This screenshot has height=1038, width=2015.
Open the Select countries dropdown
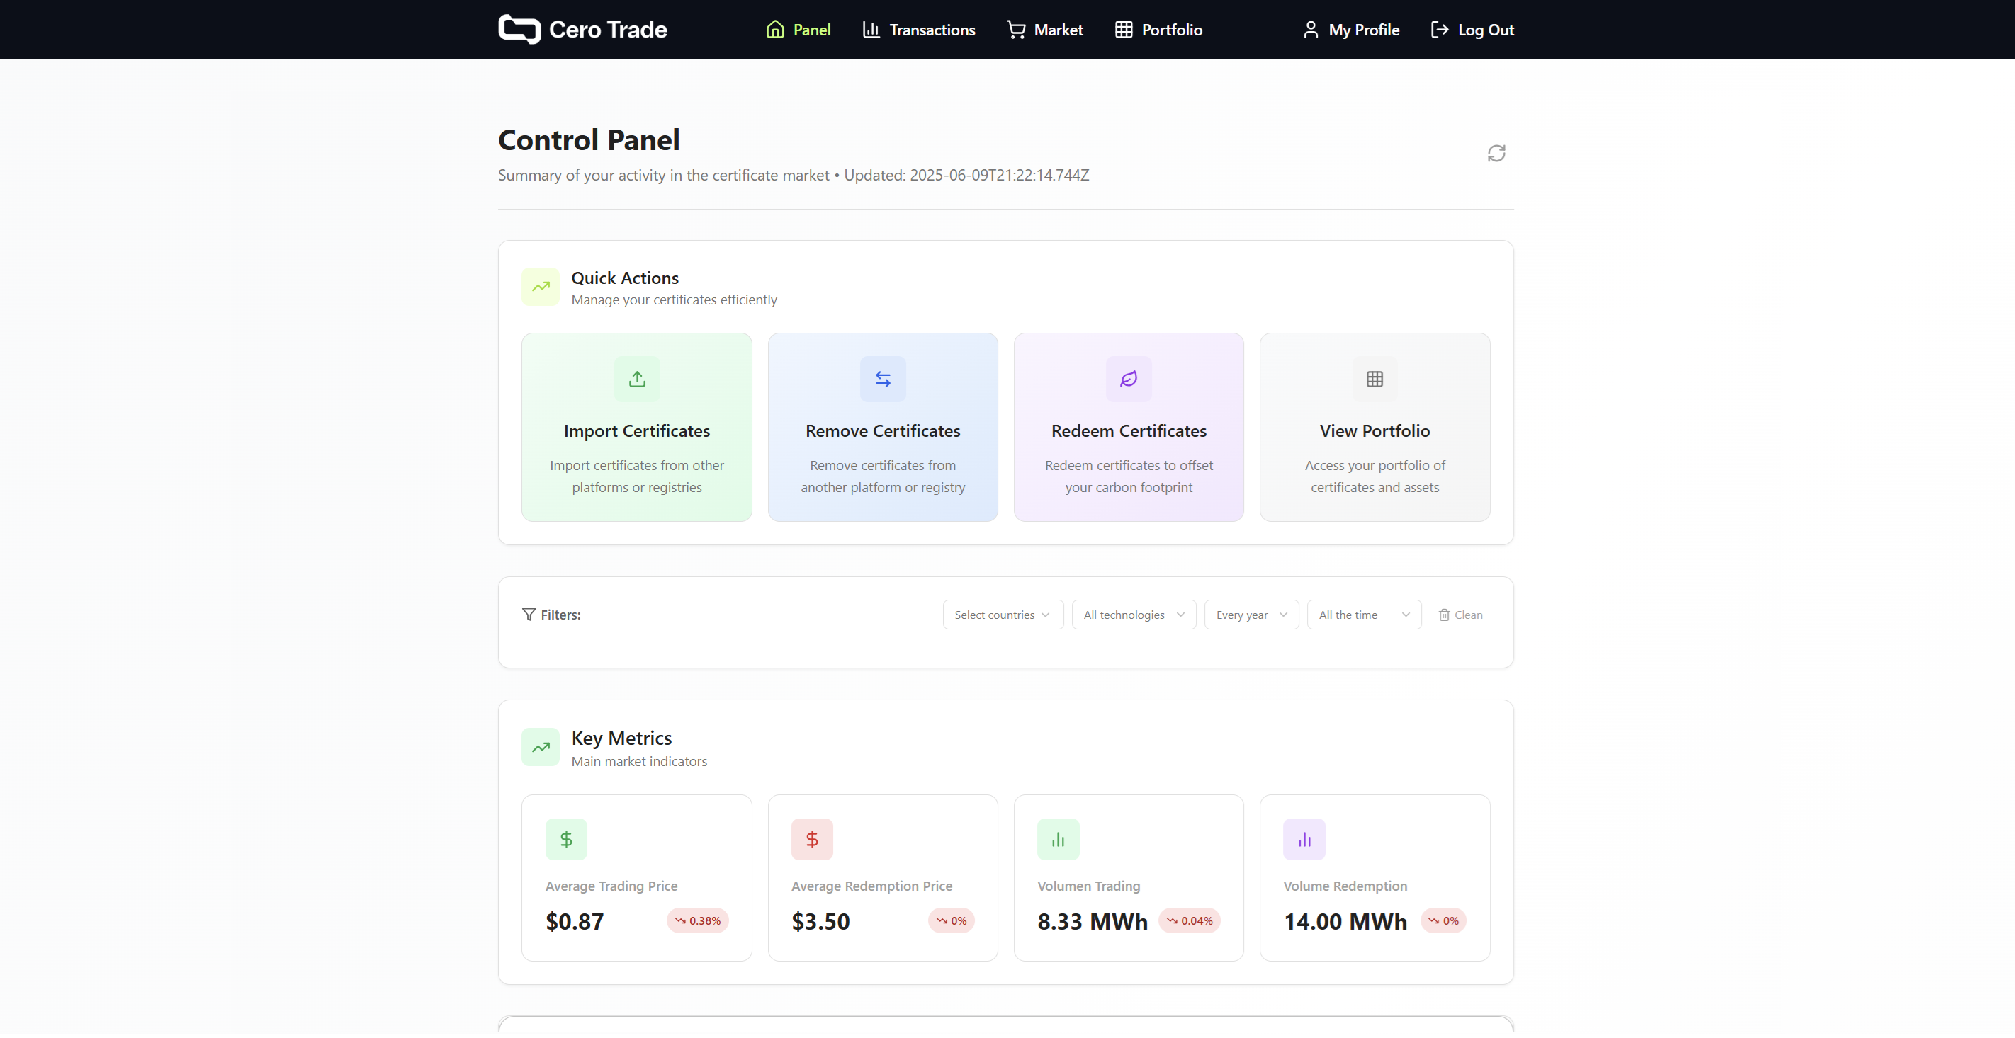click(x=1002, y=615)
